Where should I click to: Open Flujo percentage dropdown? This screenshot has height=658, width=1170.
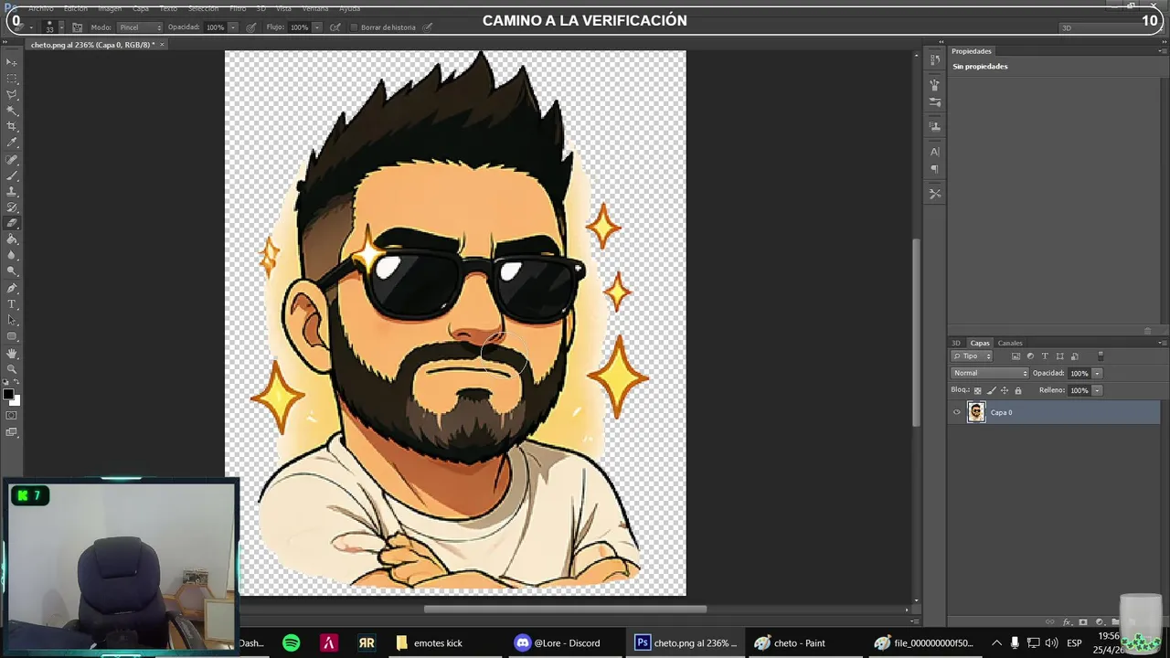click(x=317, y=27)
